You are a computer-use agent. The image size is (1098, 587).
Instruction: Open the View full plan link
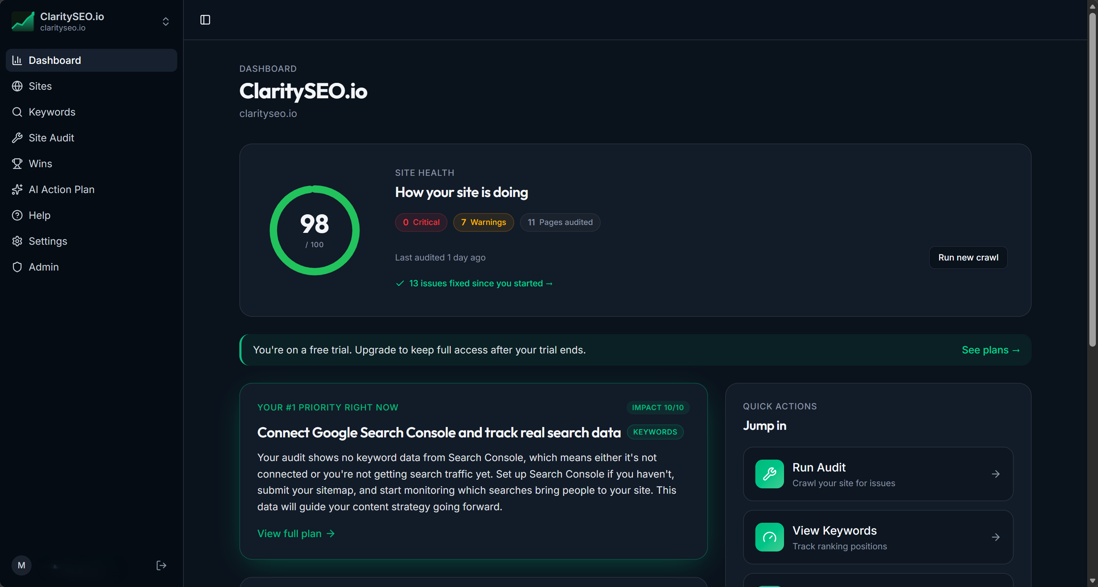click(295, 533)
